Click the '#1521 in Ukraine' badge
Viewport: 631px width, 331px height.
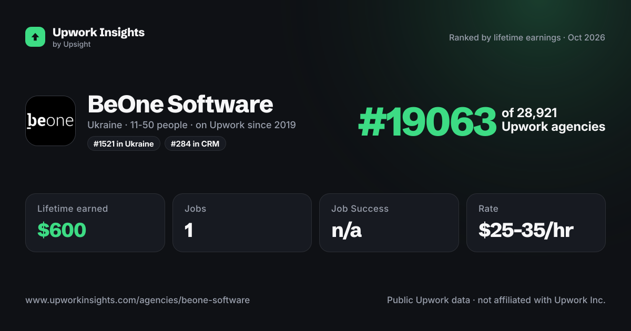(124, 143)
